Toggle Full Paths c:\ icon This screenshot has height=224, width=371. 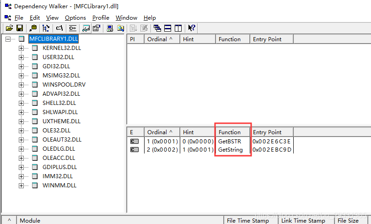click(59, 28)
